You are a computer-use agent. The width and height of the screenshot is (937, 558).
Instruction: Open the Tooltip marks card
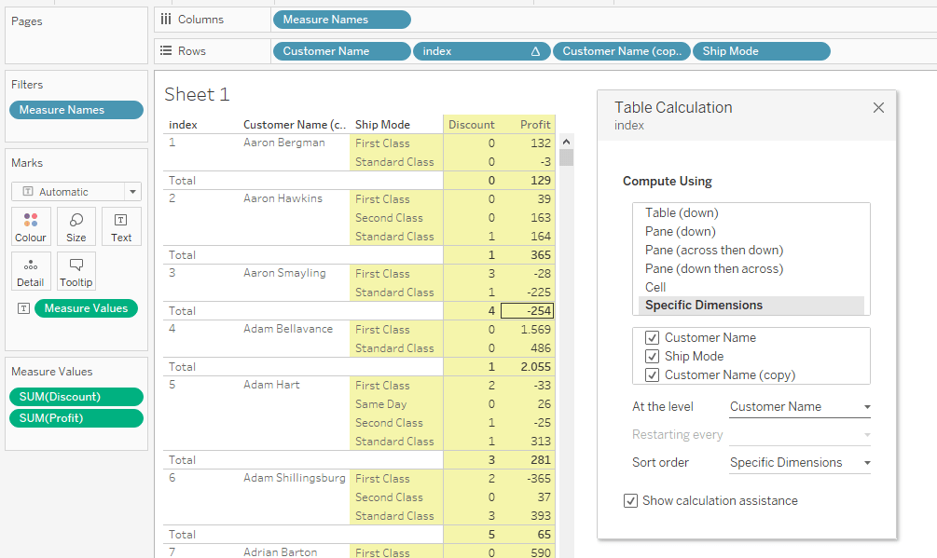coord(76,271)
